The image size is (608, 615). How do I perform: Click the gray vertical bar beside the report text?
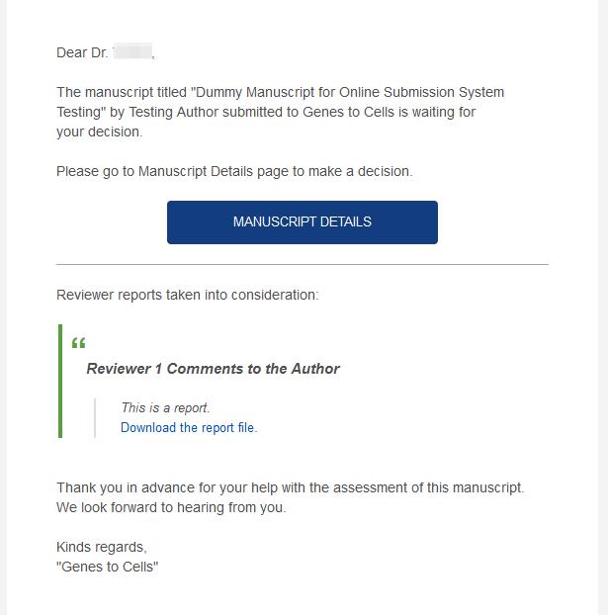pyautogui.click(x=95, y=418)
